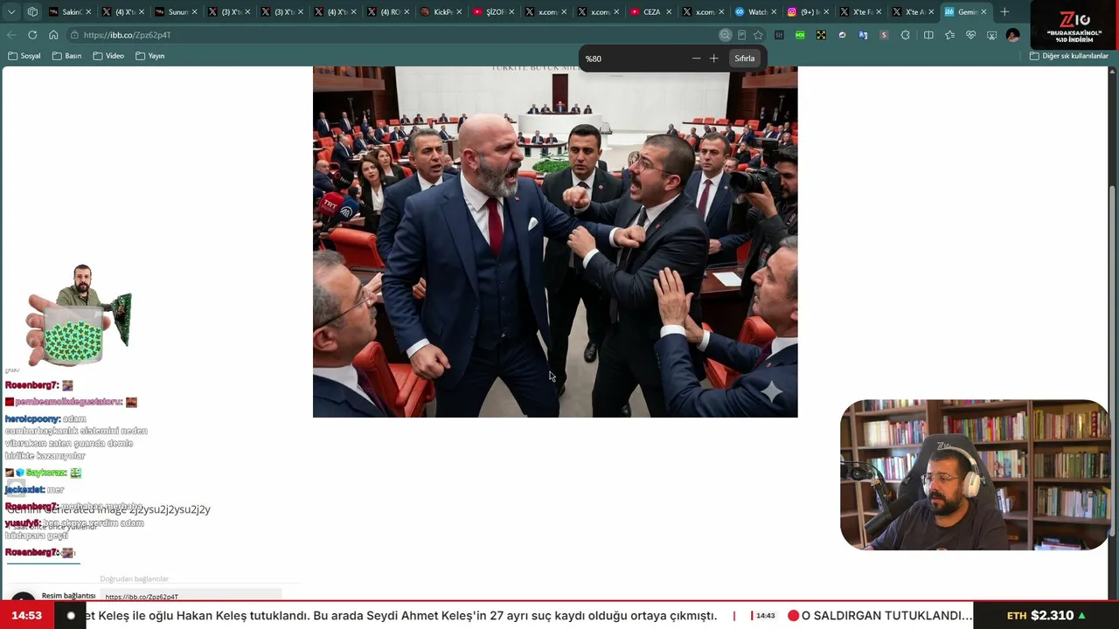Open the grey S extension icon
Screen dimensions: 1119x629
[x=884, y=35]
